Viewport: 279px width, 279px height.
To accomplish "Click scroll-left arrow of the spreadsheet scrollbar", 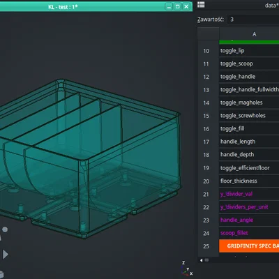I will point(202,260).
